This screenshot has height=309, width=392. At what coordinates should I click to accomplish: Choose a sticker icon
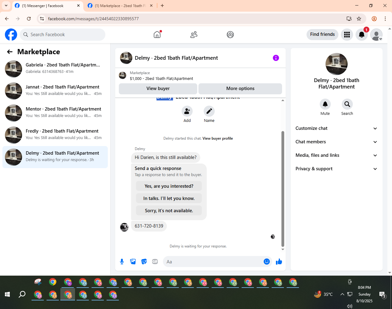(144, 262)
